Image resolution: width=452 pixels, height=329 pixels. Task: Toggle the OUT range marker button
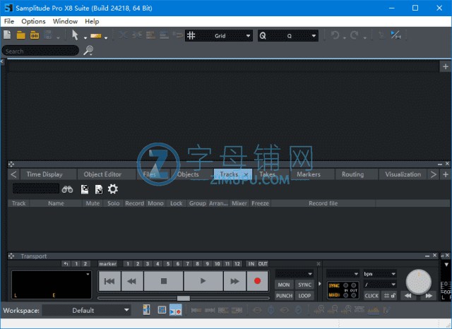[x=263, y=263]
